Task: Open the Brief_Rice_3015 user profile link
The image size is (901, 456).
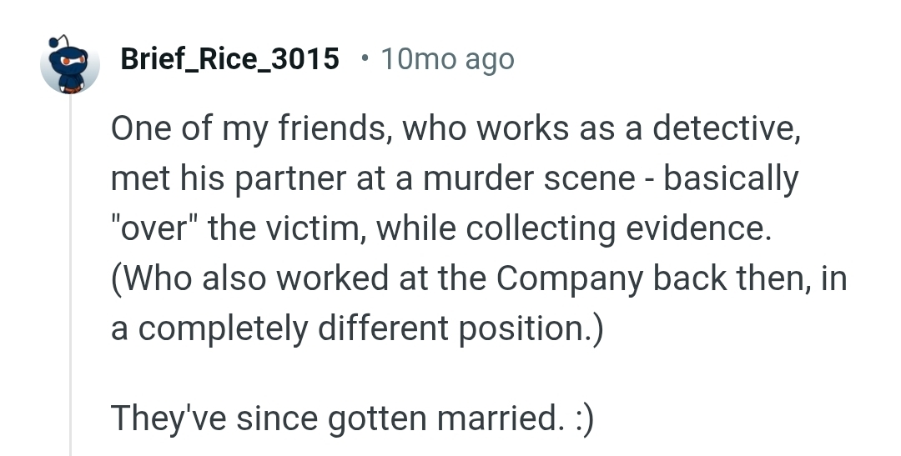Action: click(229, 59)
